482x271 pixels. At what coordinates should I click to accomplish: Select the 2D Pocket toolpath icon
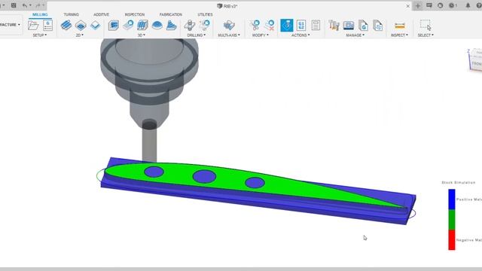(81, 25)
